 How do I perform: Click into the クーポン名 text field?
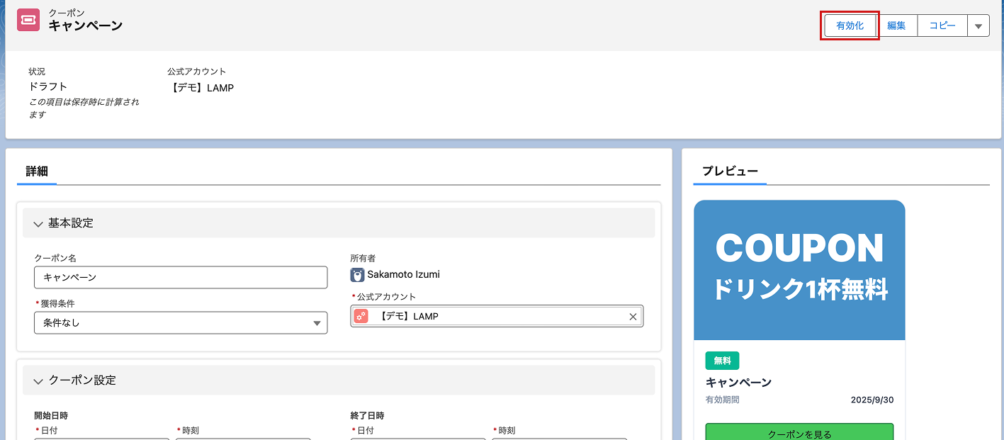click(181, 278)
